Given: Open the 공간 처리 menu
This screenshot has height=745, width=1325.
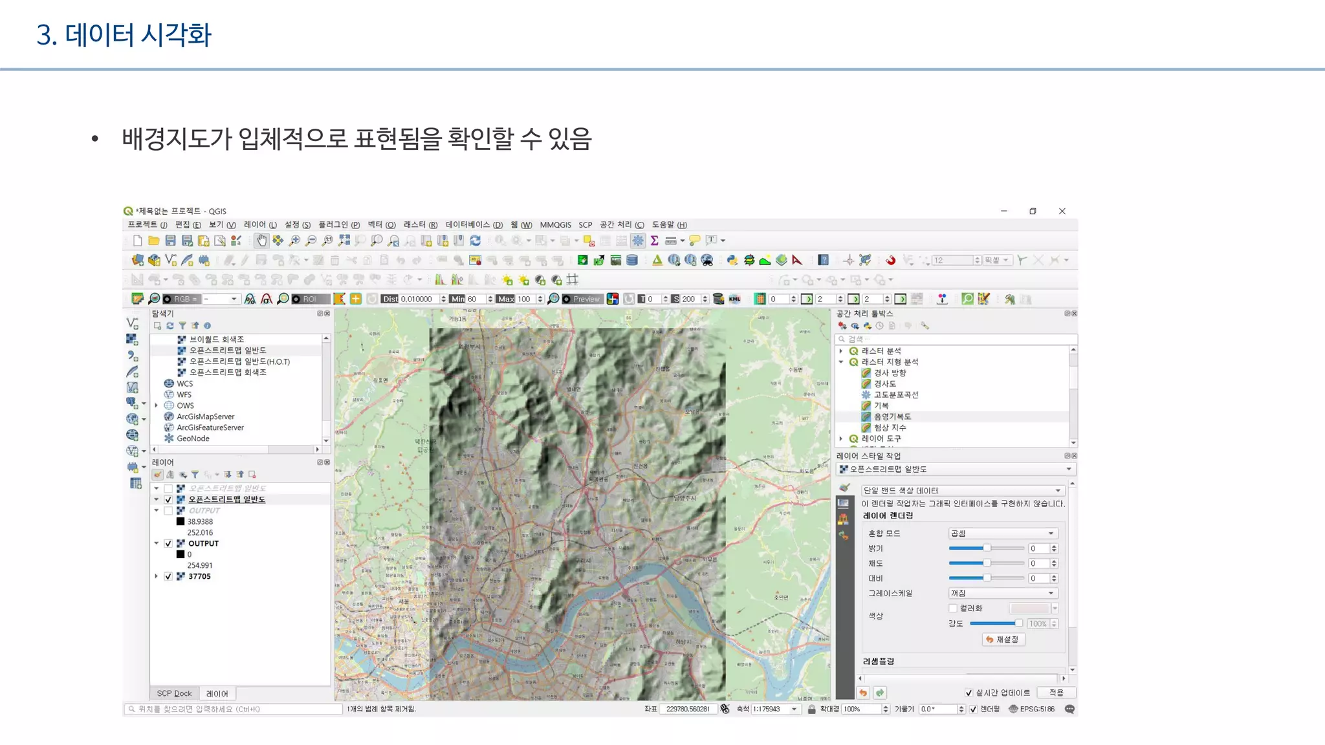Looking at the screenshot, I should (622, 225).
